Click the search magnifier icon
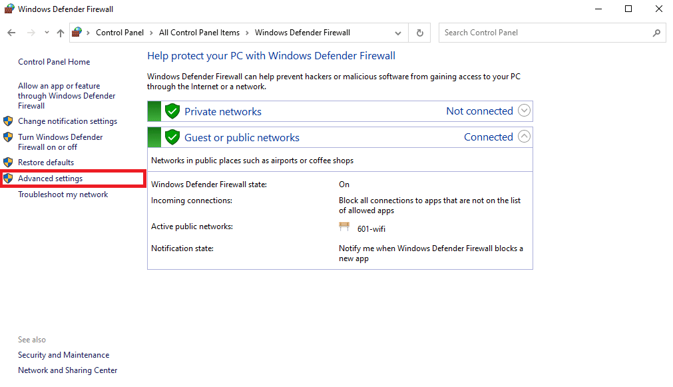This screenshot has height=387, width=673. [656, 33]
